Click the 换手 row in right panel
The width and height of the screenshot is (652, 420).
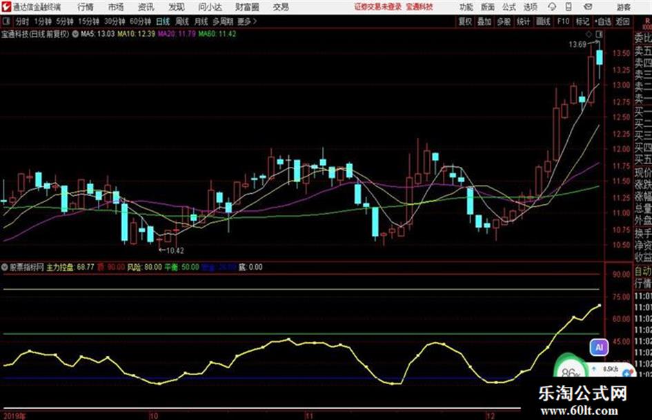pyautogui.click(x=643, y=233)
